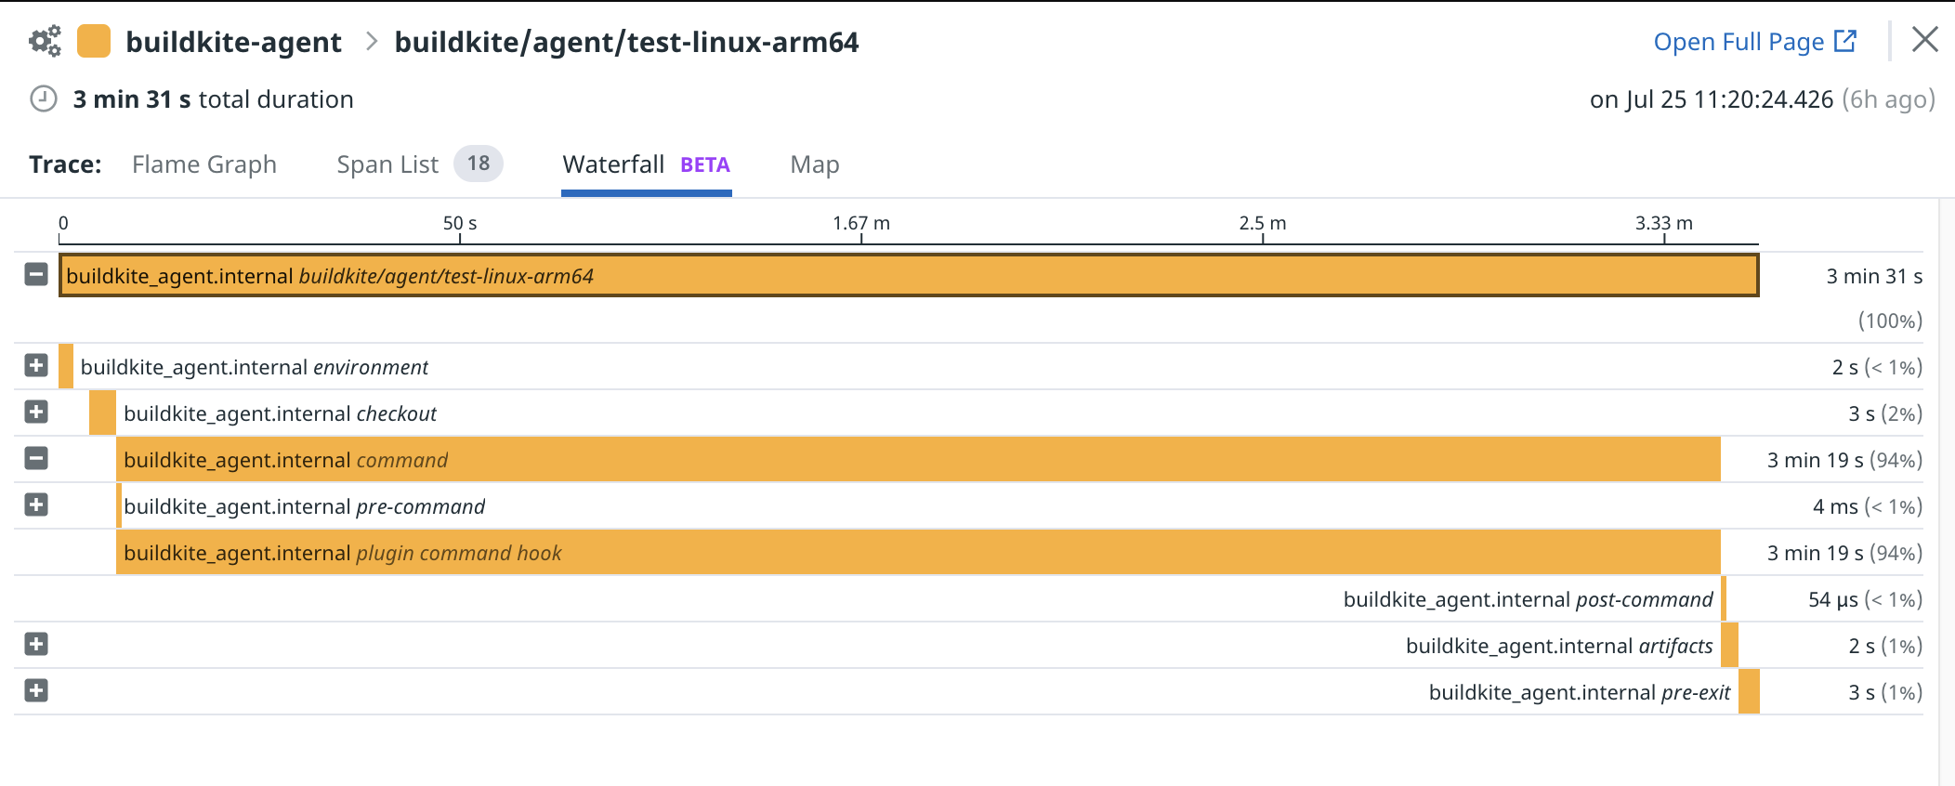Image resolution: width=1955 pixels, height=786 pixels.
Task: Open Full Page link
Action: click(x=1739, y=42)
